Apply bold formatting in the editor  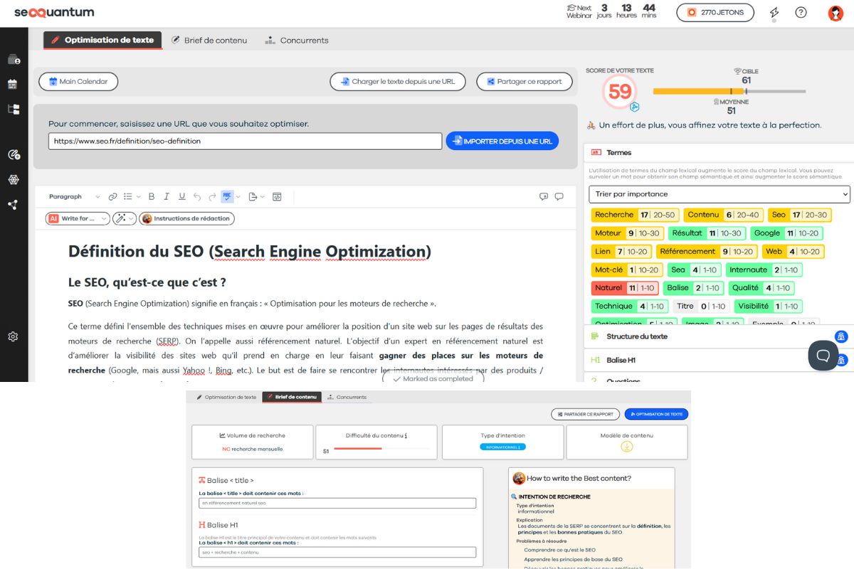click(151, 196)
